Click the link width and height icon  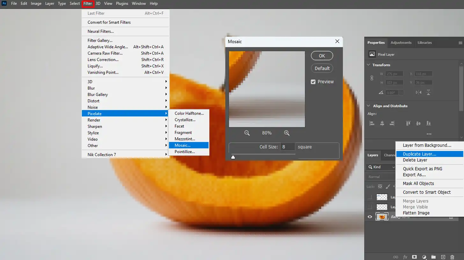tap(372, 78)
